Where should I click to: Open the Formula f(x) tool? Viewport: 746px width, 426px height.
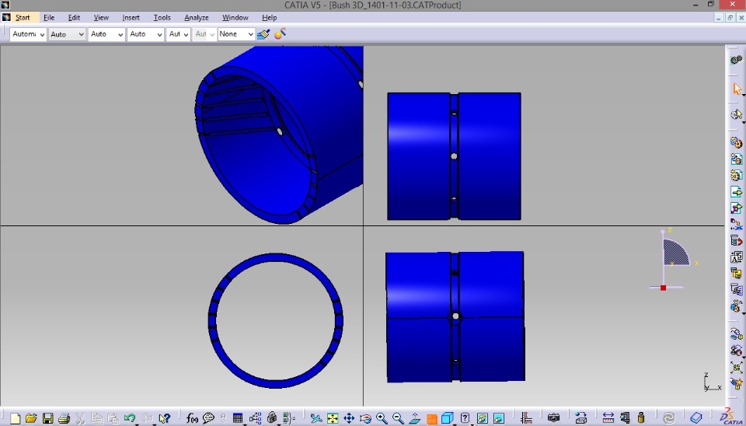click(192, 418)
